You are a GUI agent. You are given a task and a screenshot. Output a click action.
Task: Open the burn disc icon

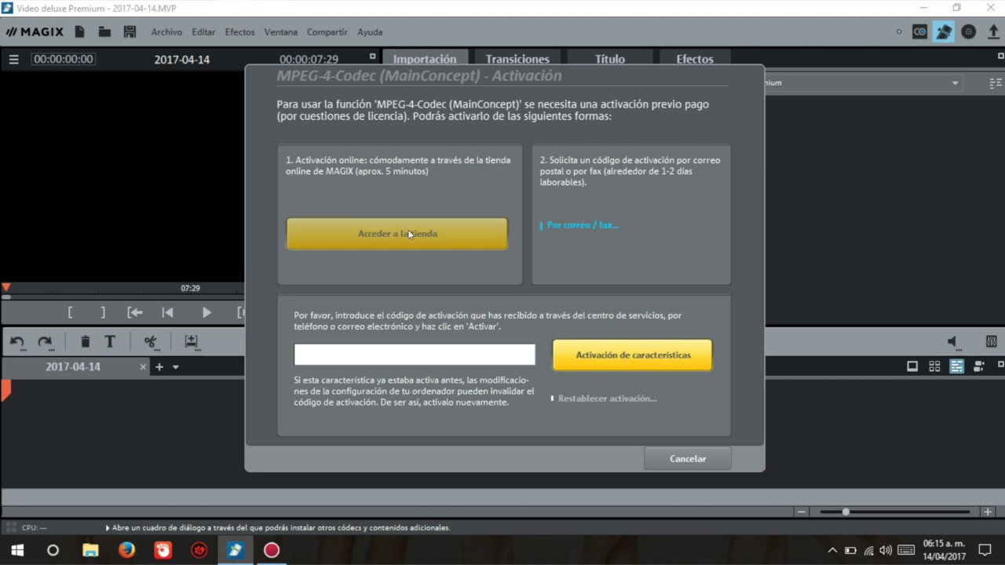pos(969,32)
